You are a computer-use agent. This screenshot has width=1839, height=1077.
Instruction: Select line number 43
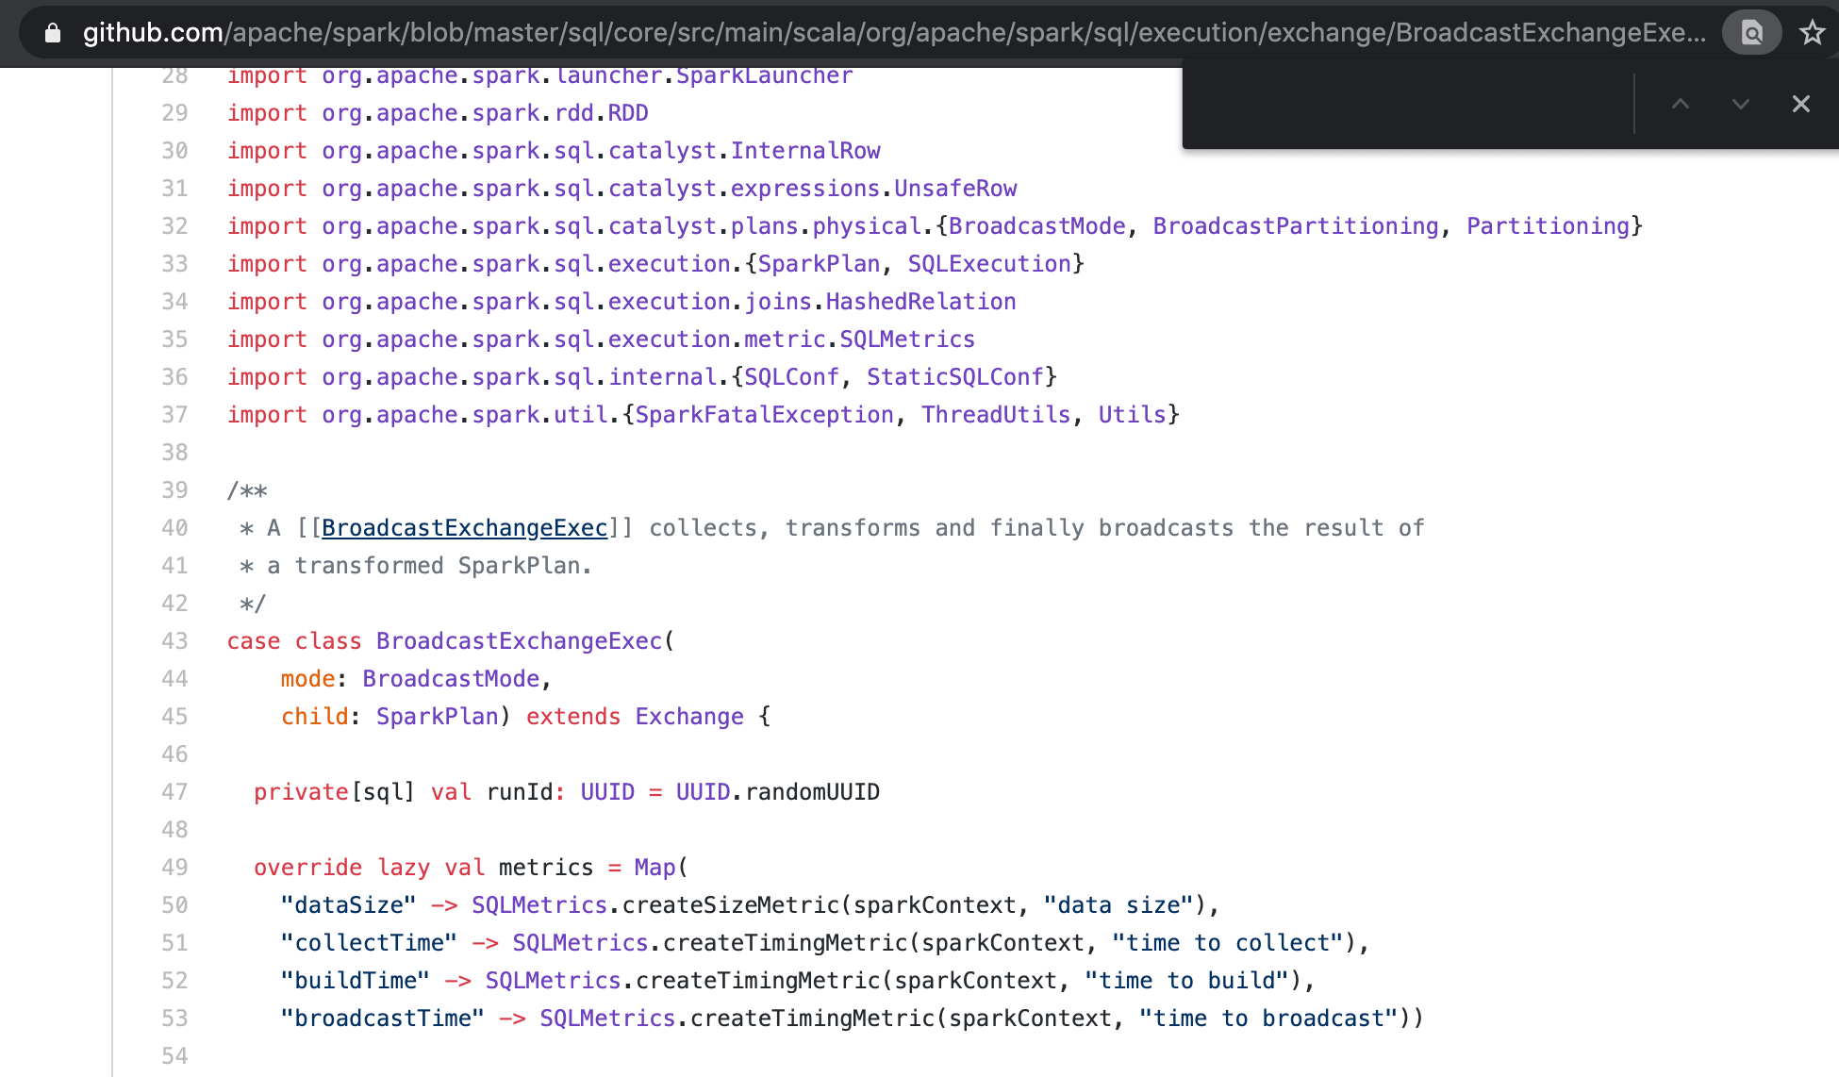(x=174, y=641)
